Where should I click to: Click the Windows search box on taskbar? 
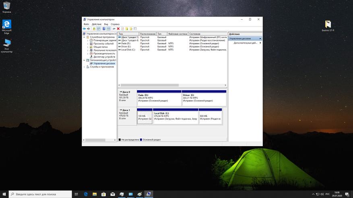[x=40, y=194]
